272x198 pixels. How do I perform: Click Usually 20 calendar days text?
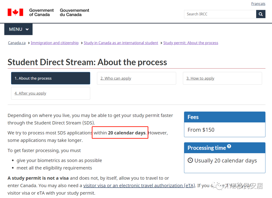pyautogui.click(x=225, y=161)
